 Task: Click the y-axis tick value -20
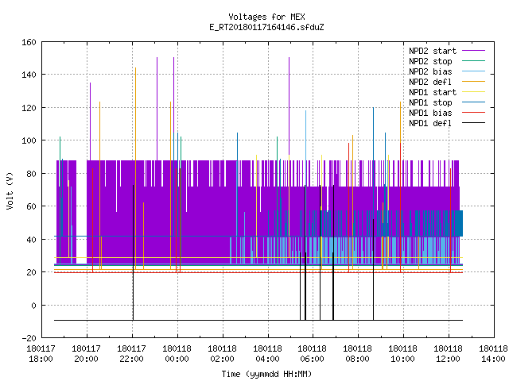tap(29, 338)
